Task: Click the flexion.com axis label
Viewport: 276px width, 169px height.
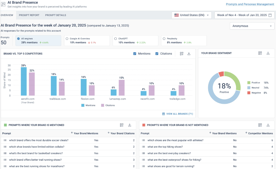Action: 88,99
